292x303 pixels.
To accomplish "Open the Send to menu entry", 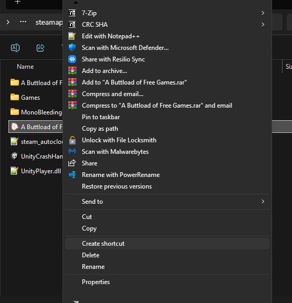I will point(167,202).
